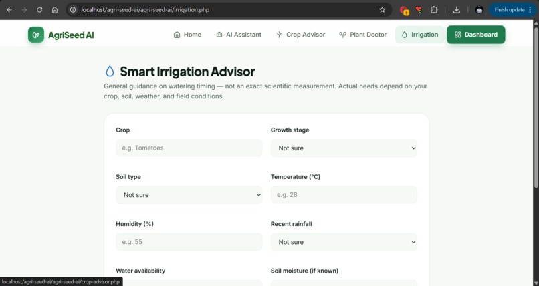
Task: Go back using browser back arrow
Action: (9, 9)
